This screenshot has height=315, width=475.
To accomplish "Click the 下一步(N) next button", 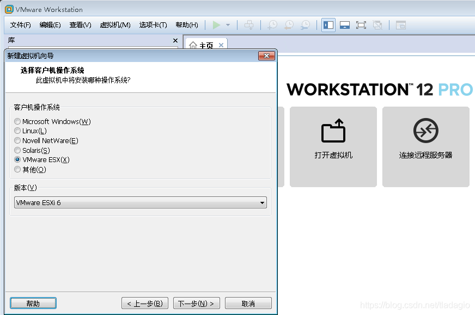I will click(196, 303).
